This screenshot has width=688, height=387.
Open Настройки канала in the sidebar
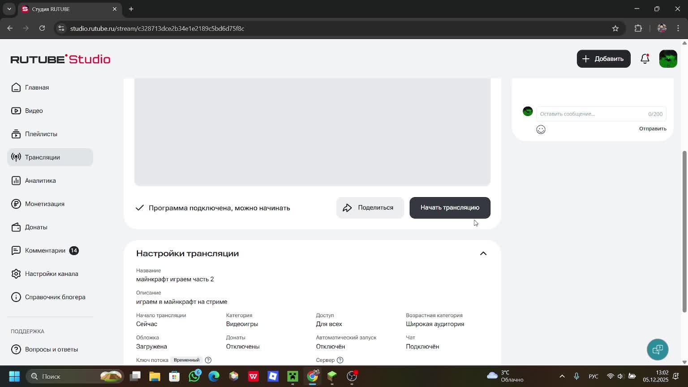(50, 274)
